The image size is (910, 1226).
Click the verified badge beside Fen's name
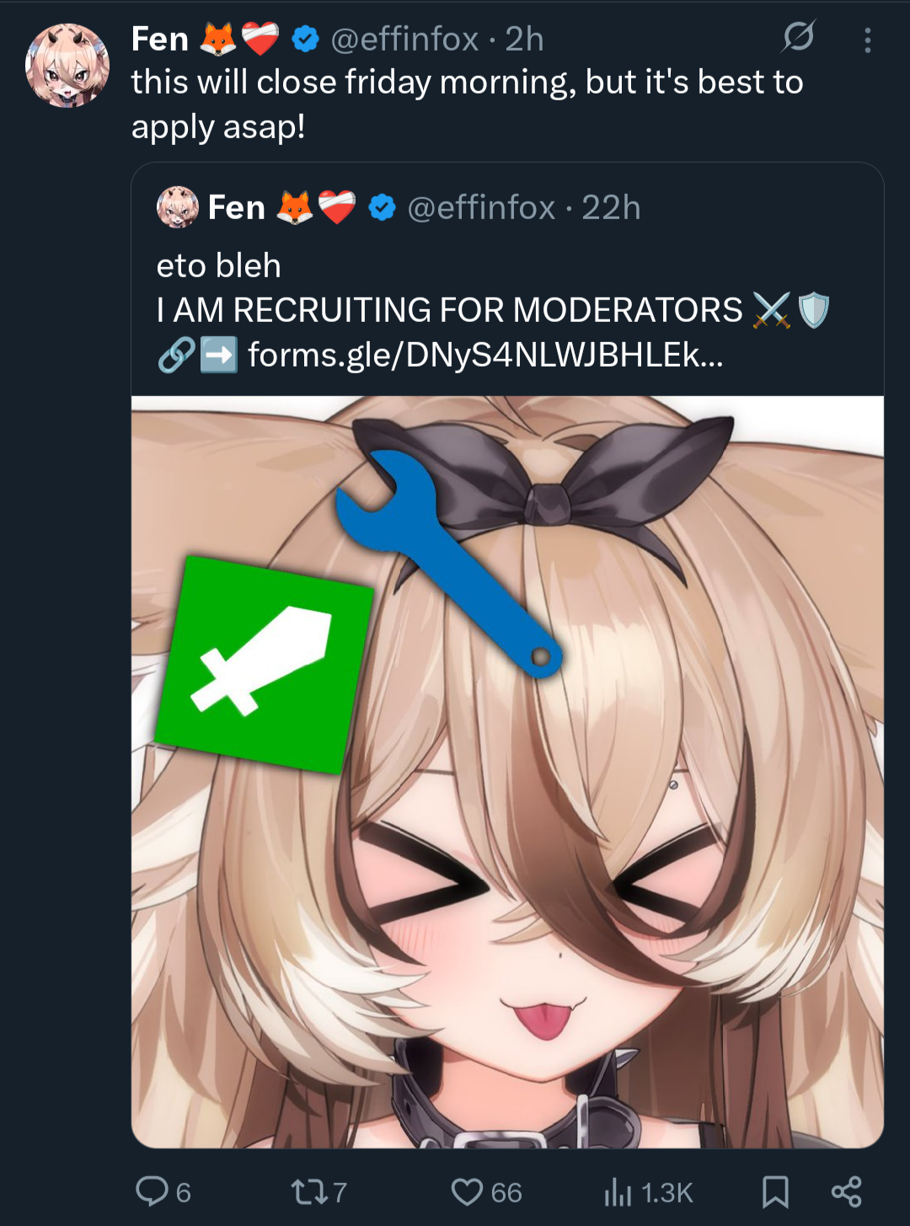tap(305, 39)
